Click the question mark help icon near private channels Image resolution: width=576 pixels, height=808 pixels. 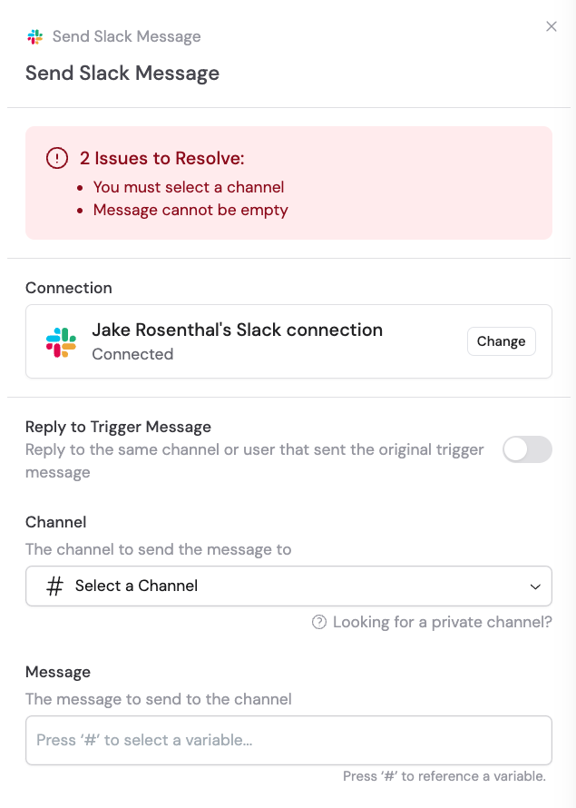318,622
